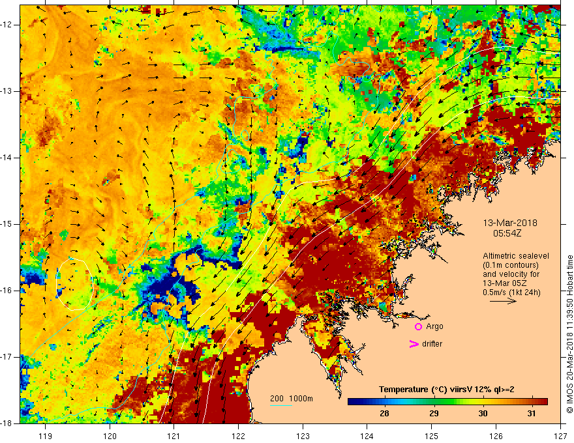Click the longitude '120' axis label
This screenshot has height=443, width=574.
tap(110, 436)
